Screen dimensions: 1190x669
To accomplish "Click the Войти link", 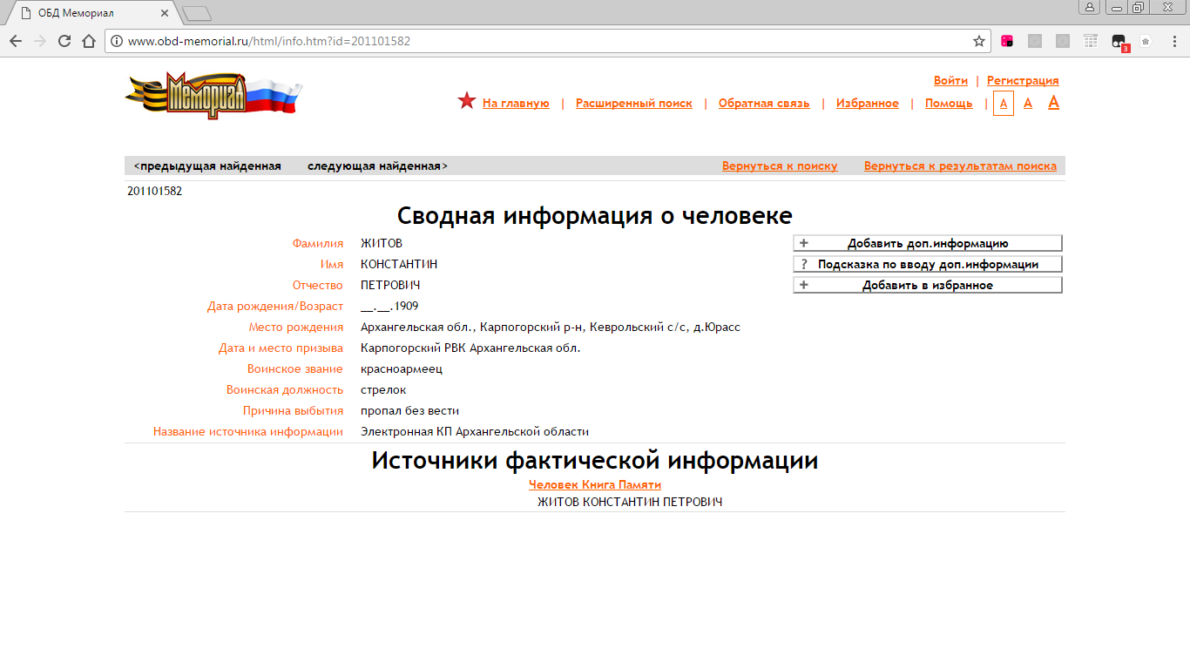I will [950, 80].
